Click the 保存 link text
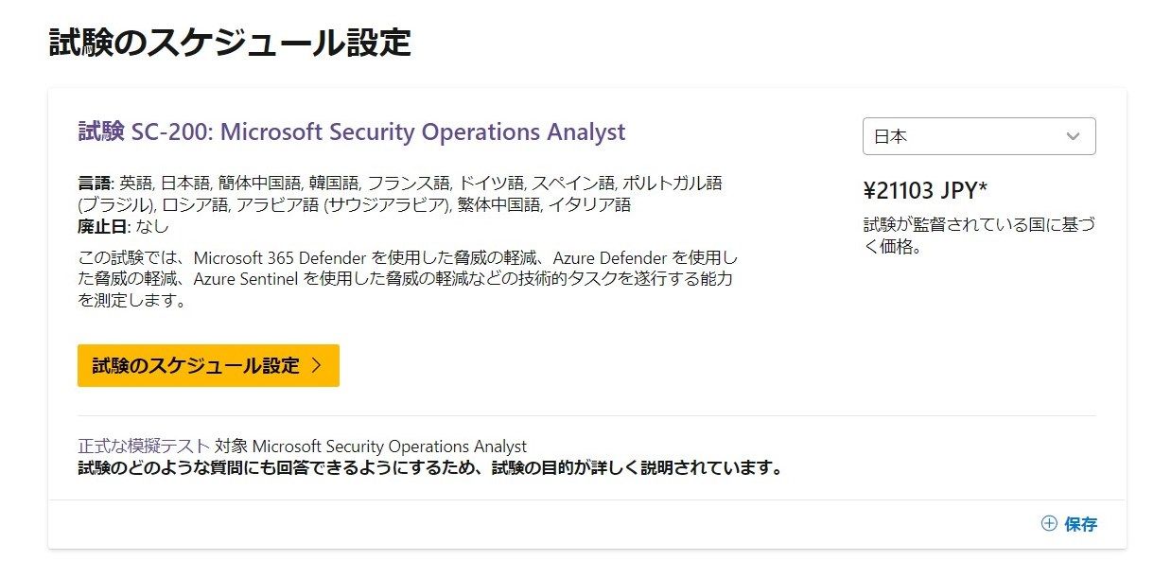This screenshot has height=578, width=1171. [x=1081, y=524]
